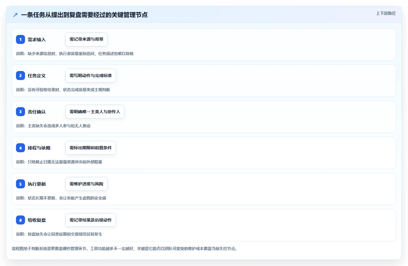Click step number badge 4

tap(20, 148)
